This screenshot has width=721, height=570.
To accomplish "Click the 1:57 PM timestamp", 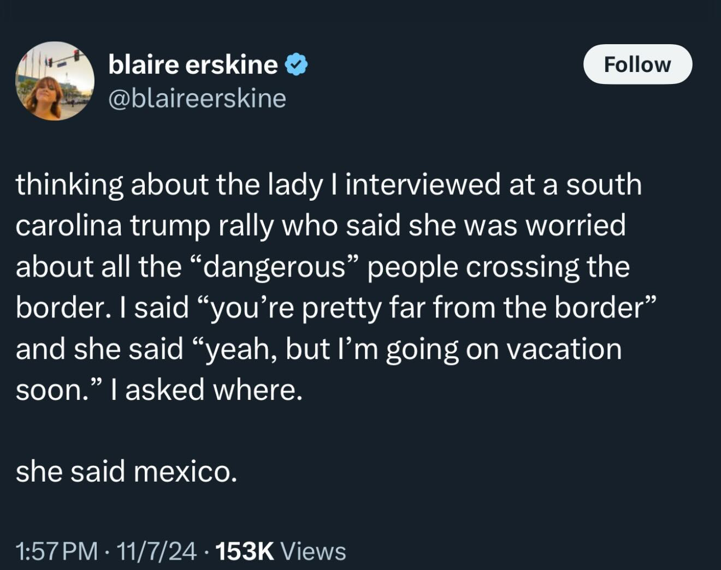I will 58,551.
